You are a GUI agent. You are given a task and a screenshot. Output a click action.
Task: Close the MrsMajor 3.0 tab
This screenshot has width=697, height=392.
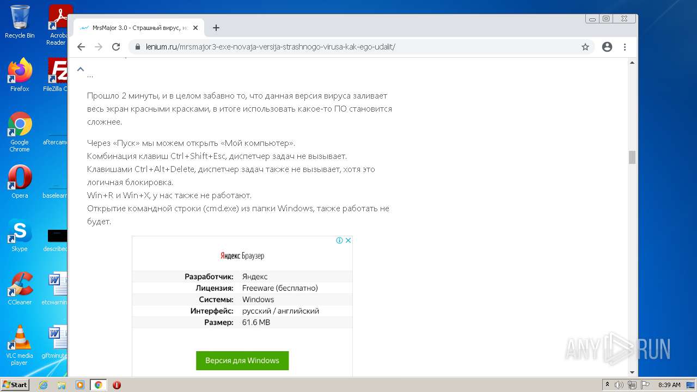point(196,28)
